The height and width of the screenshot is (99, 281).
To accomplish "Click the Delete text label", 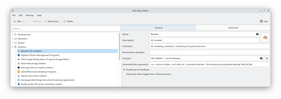I will point(70,21).
